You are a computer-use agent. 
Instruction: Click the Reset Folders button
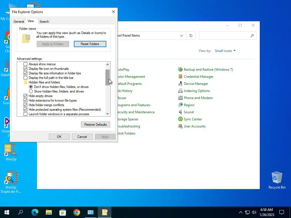tap(90, 44)
